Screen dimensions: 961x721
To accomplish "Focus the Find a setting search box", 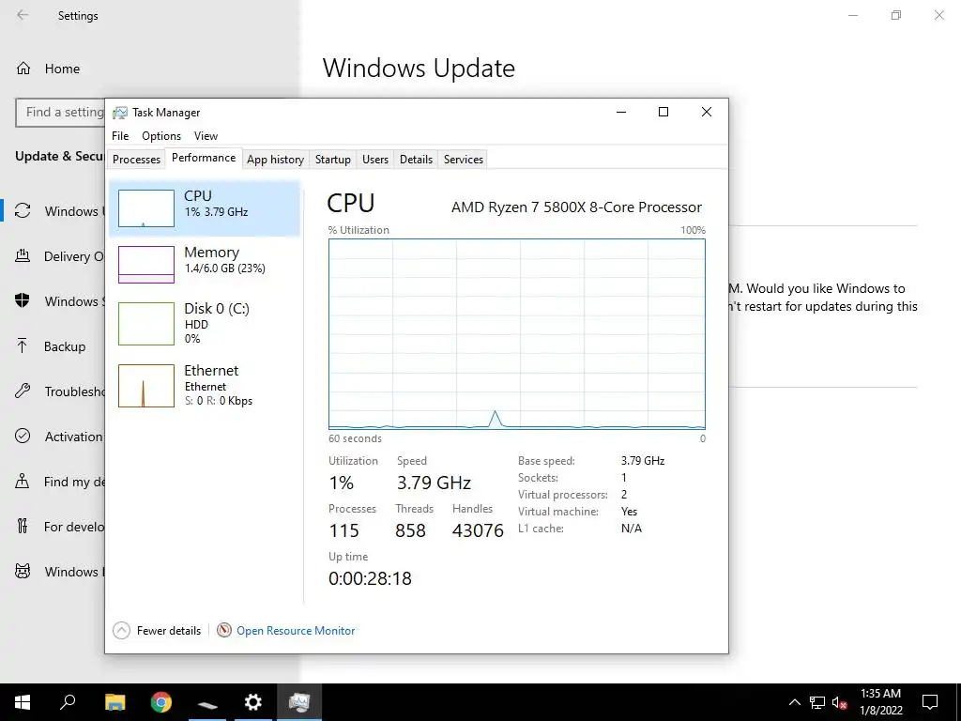I will click(60, 113).
